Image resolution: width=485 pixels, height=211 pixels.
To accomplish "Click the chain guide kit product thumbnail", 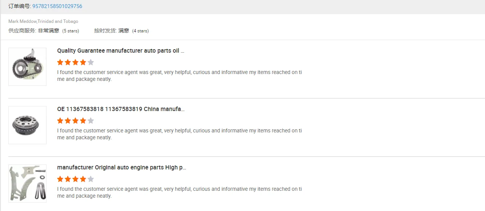I will click(x=27, y=184).
